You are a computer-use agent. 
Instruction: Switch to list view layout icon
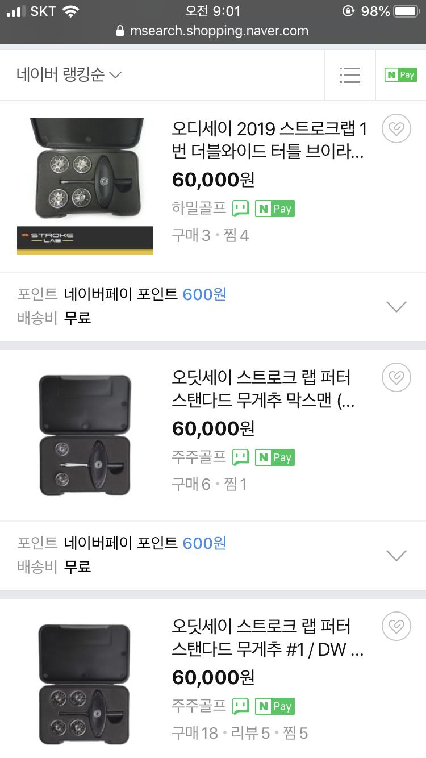(x=349, y=75)
